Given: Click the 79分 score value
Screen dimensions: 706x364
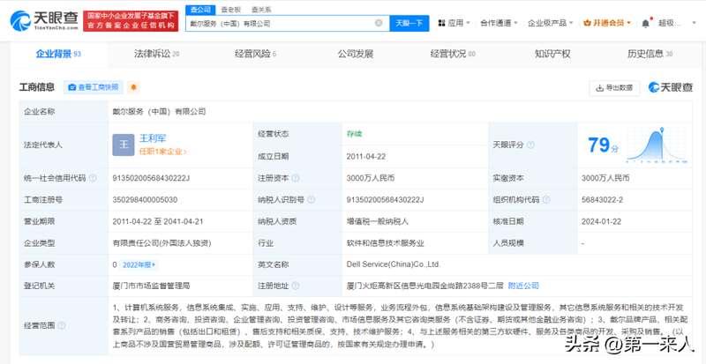Looking at the screenshot, I should coord(603,145).
